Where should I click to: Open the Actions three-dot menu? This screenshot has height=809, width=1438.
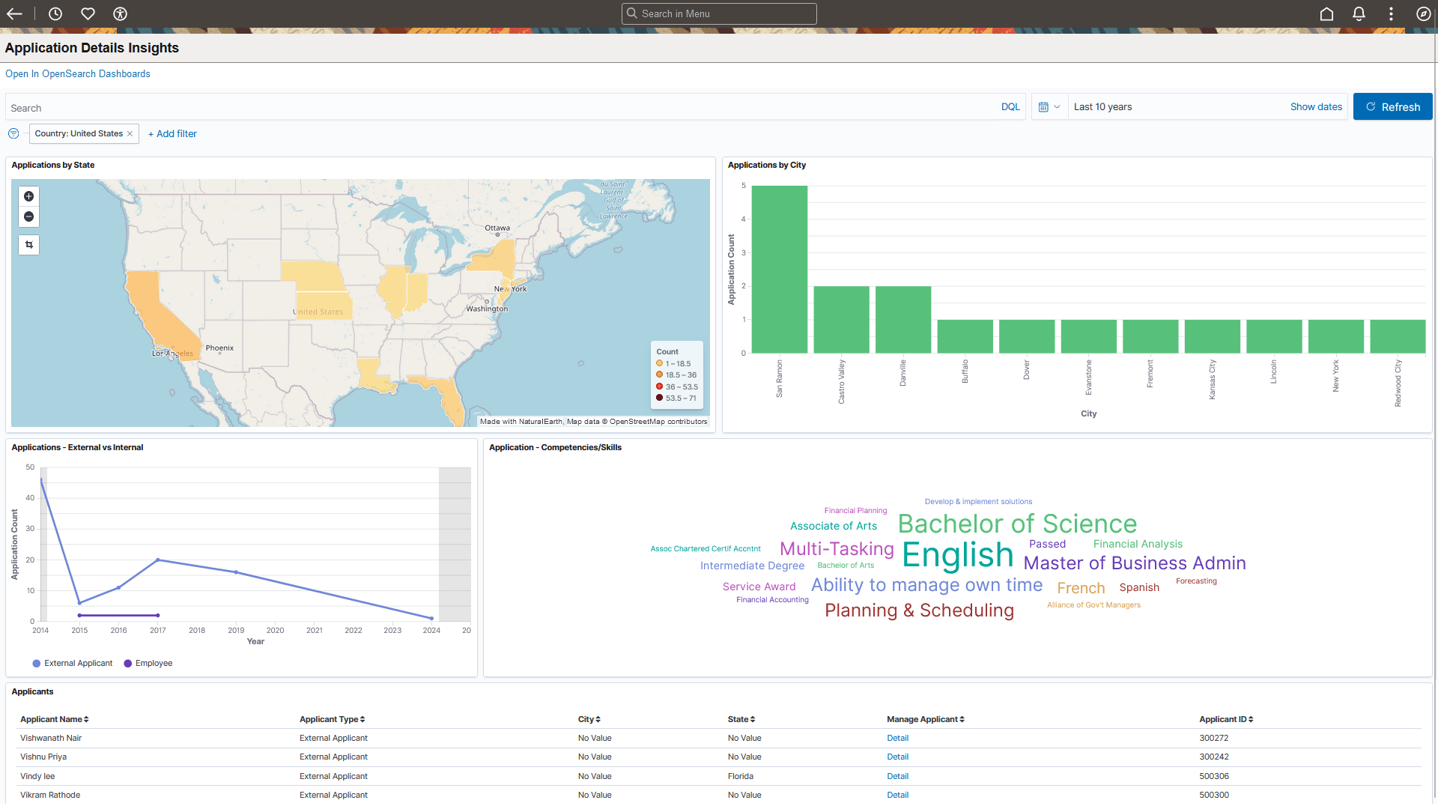[1392, 13]
